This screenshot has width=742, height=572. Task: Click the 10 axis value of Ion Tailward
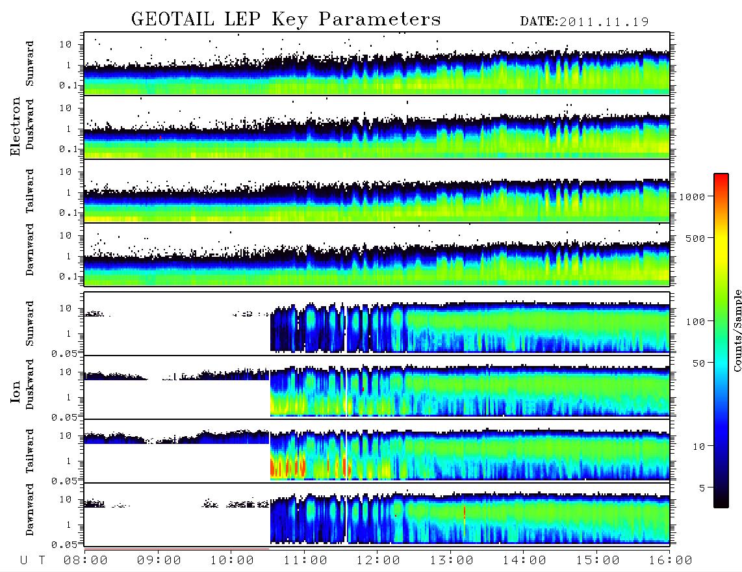(x=66, y=435)
